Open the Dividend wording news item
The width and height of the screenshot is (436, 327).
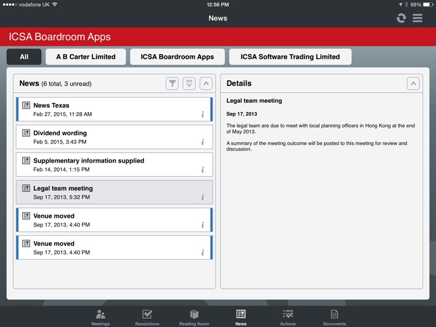pos(115,137)
